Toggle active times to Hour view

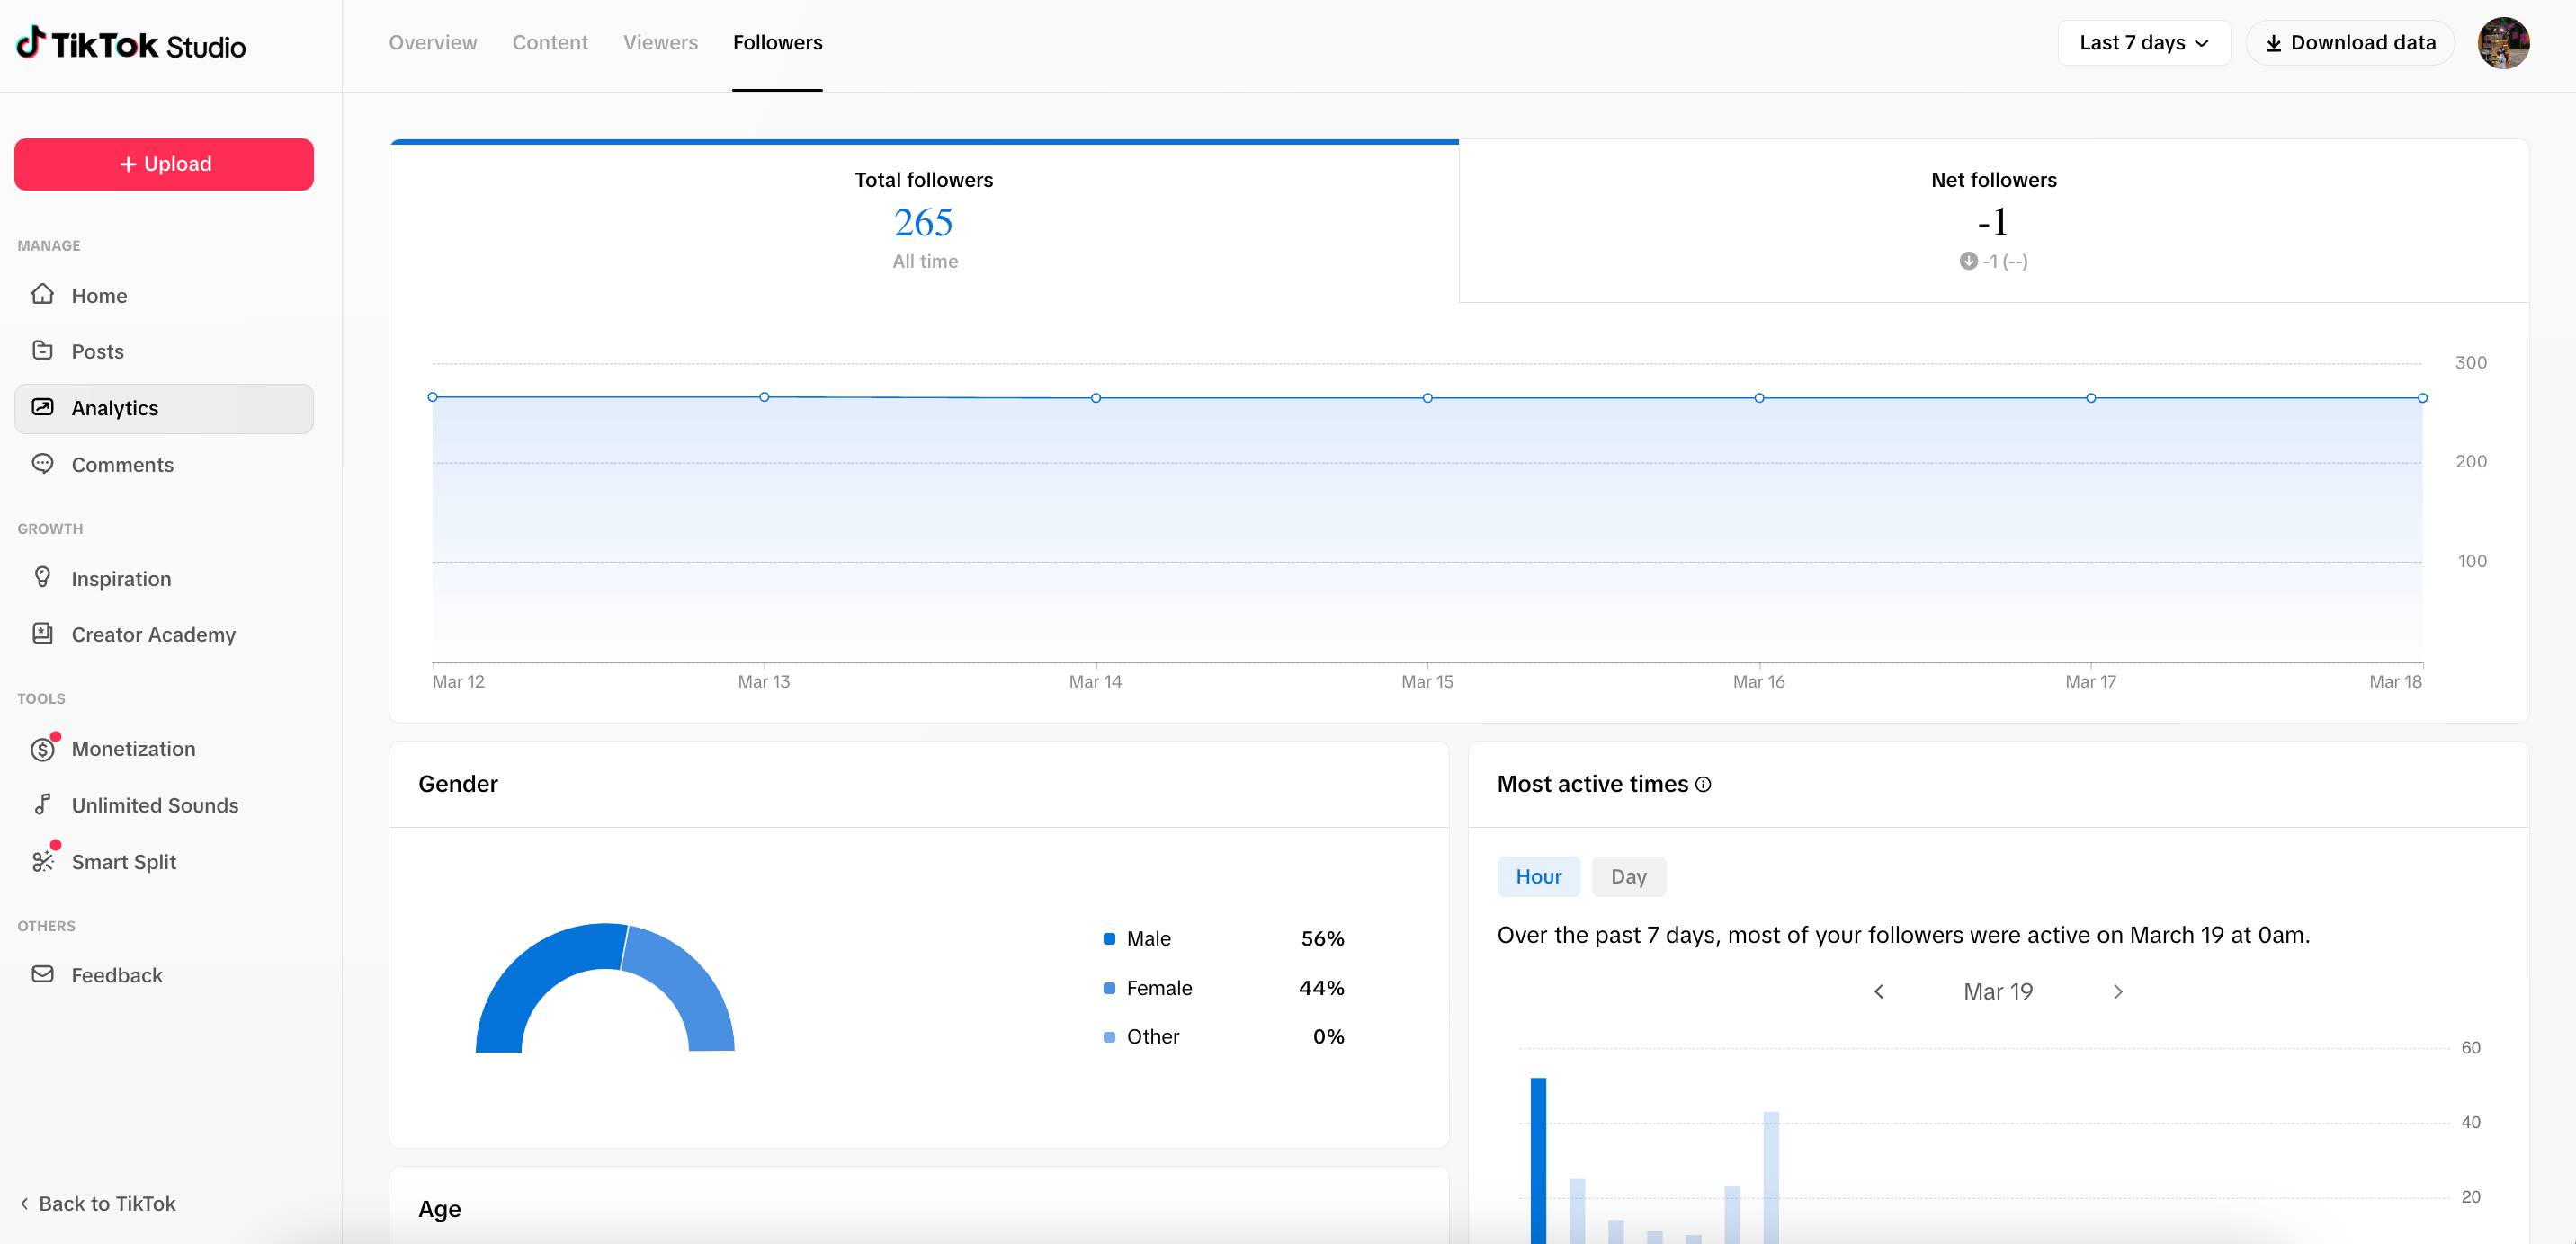1538,876
